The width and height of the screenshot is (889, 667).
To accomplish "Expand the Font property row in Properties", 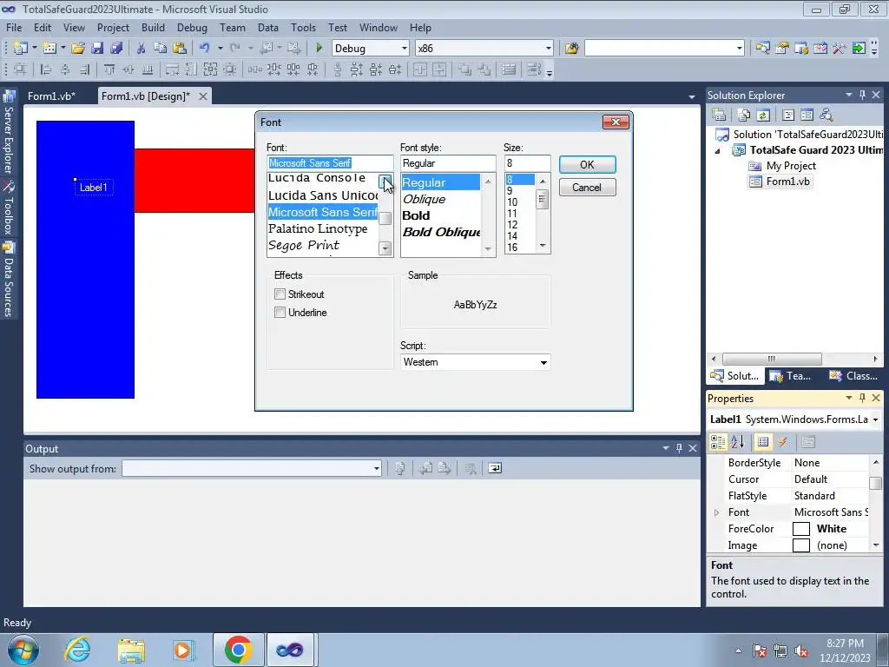I will click(x=716, y=512).
